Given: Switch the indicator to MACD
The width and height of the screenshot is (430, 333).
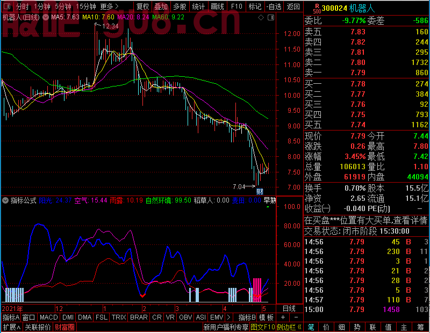Looking at the screenshot, I should pyautogui.click(x=49, y=317).
